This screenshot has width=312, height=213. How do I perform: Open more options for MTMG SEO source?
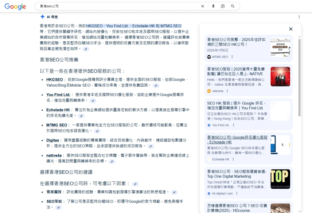tap(232, 57)
